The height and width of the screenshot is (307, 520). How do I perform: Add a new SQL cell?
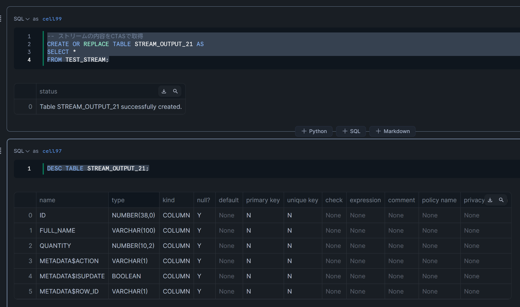pyautogui.click(x=351, y=131)
